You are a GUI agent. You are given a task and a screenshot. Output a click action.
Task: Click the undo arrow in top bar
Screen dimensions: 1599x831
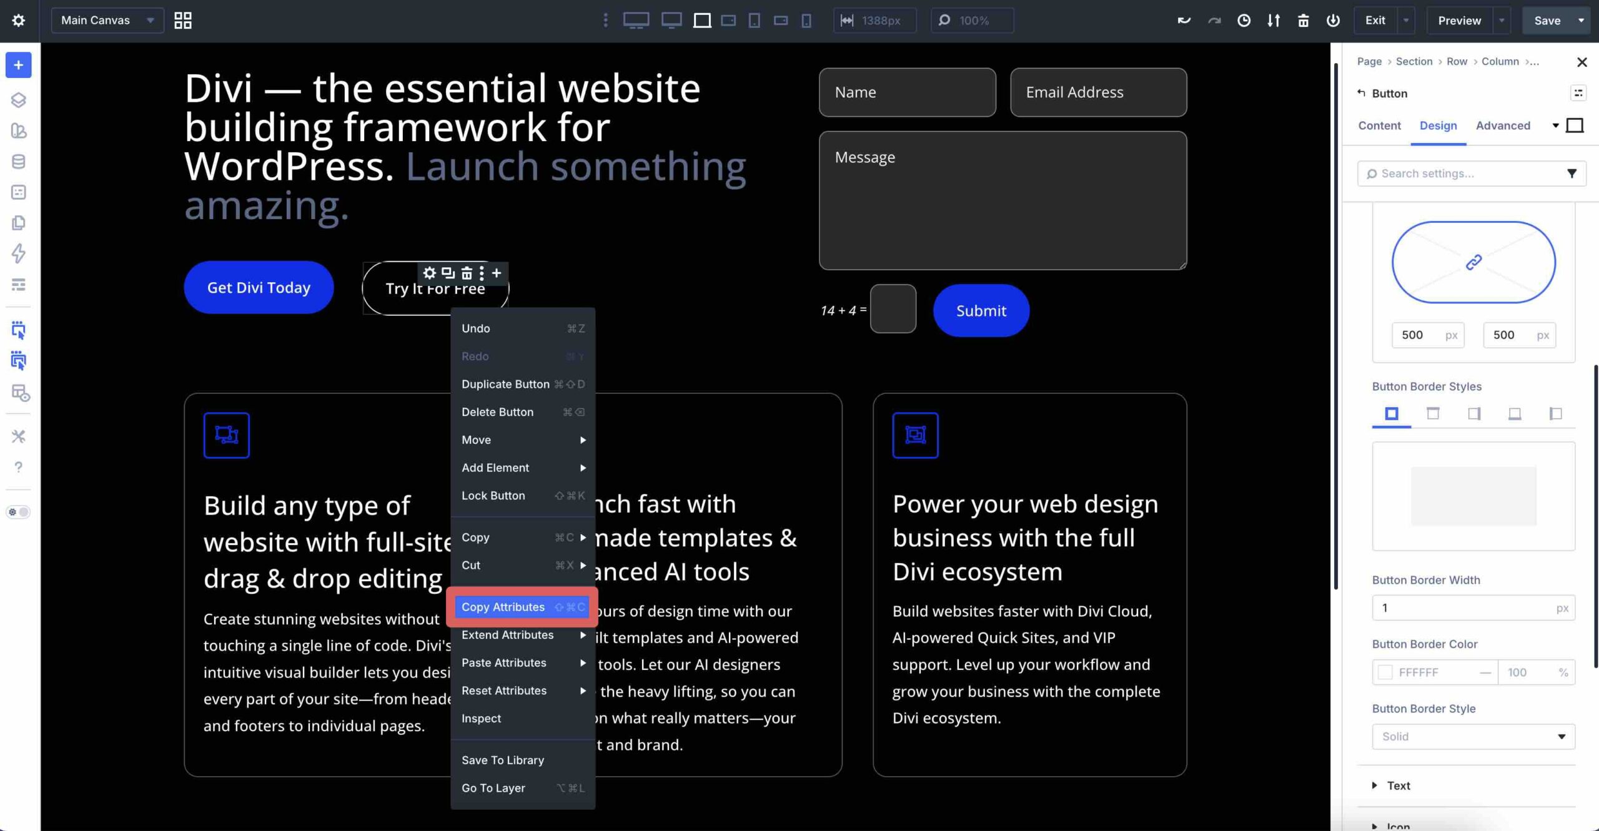(1184, 21)
